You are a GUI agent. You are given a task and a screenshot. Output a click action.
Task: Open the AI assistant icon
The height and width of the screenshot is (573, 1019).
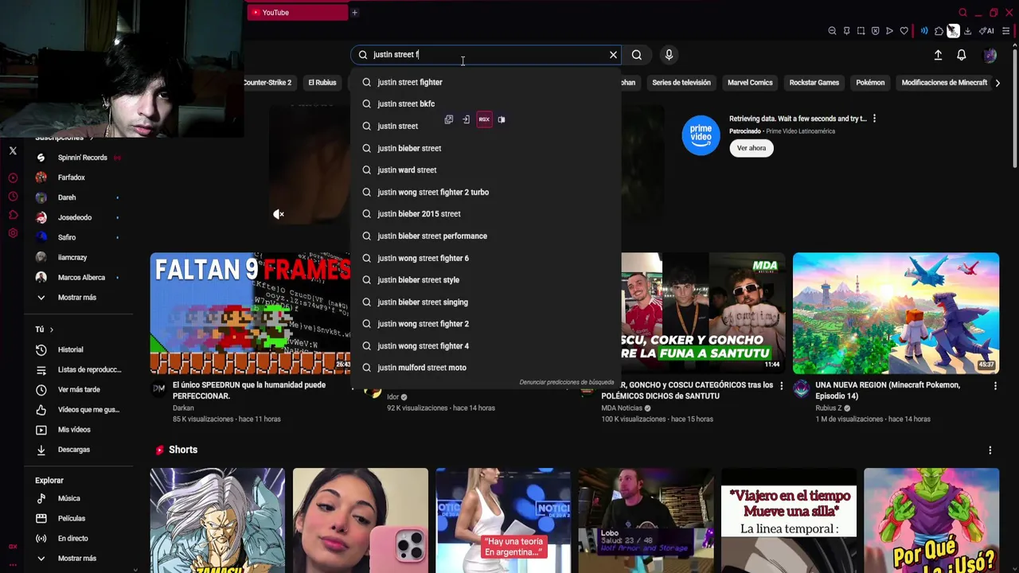point(986,31)
